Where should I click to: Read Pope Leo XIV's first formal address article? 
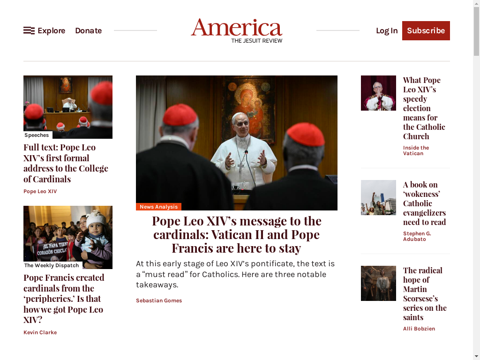click(66, 163)
